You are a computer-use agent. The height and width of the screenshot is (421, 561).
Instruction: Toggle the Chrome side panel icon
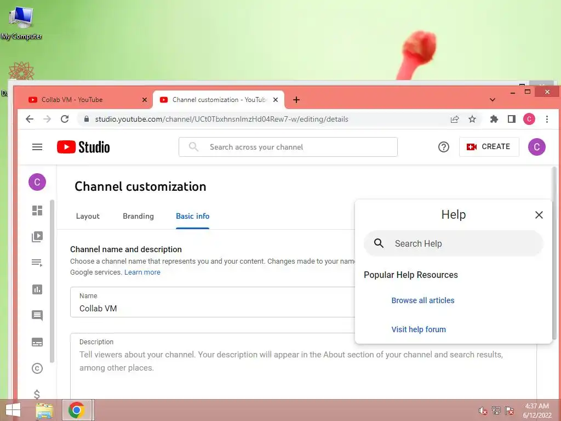(x=512, y=119)
